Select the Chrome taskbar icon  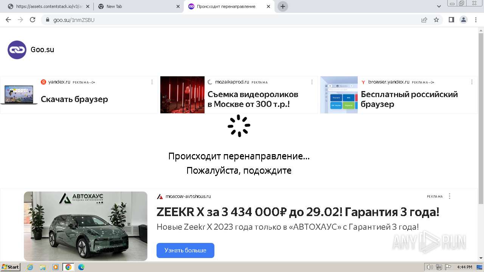click(68, 267)
